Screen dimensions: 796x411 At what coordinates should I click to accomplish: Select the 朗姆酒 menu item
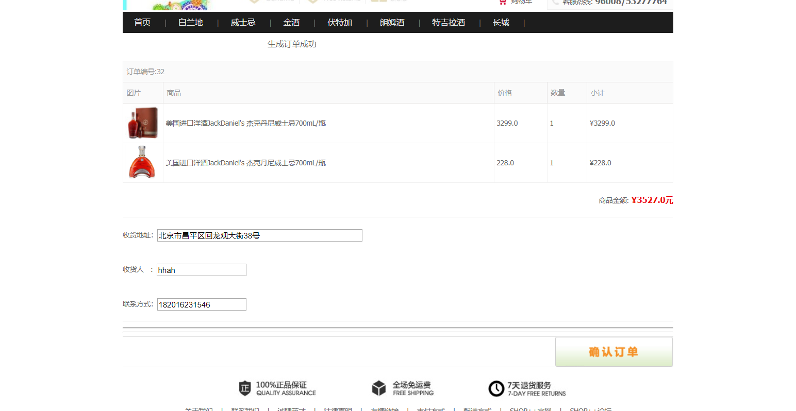[392, 23]
